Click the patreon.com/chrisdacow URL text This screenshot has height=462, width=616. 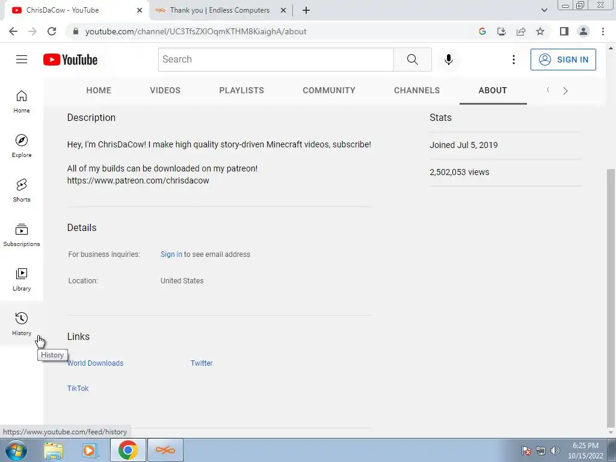138,180
